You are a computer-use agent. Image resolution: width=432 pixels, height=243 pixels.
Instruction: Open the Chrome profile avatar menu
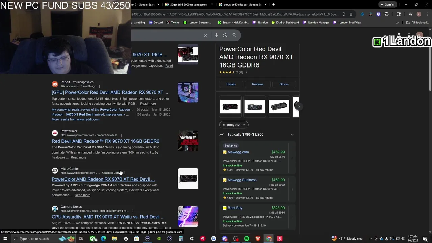tap(419, 14)
